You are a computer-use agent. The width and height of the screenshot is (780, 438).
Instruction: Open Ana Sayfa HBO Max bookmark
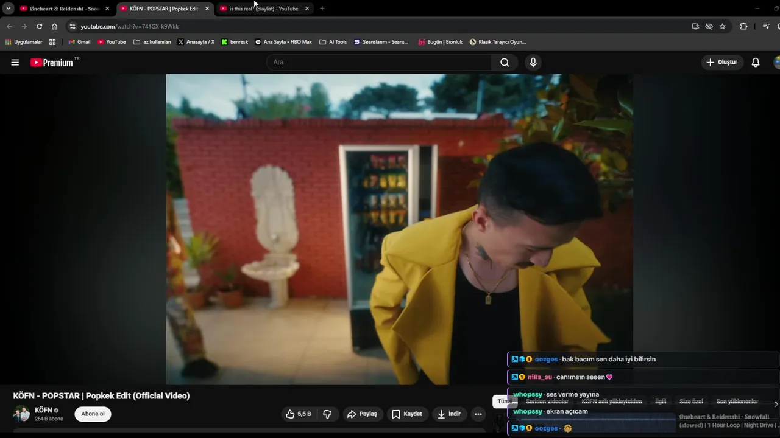point(283,42)
